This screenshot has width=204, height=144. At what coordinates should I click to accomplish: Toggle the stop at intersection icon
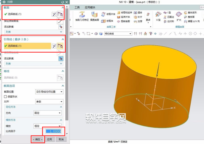(135, 34)
